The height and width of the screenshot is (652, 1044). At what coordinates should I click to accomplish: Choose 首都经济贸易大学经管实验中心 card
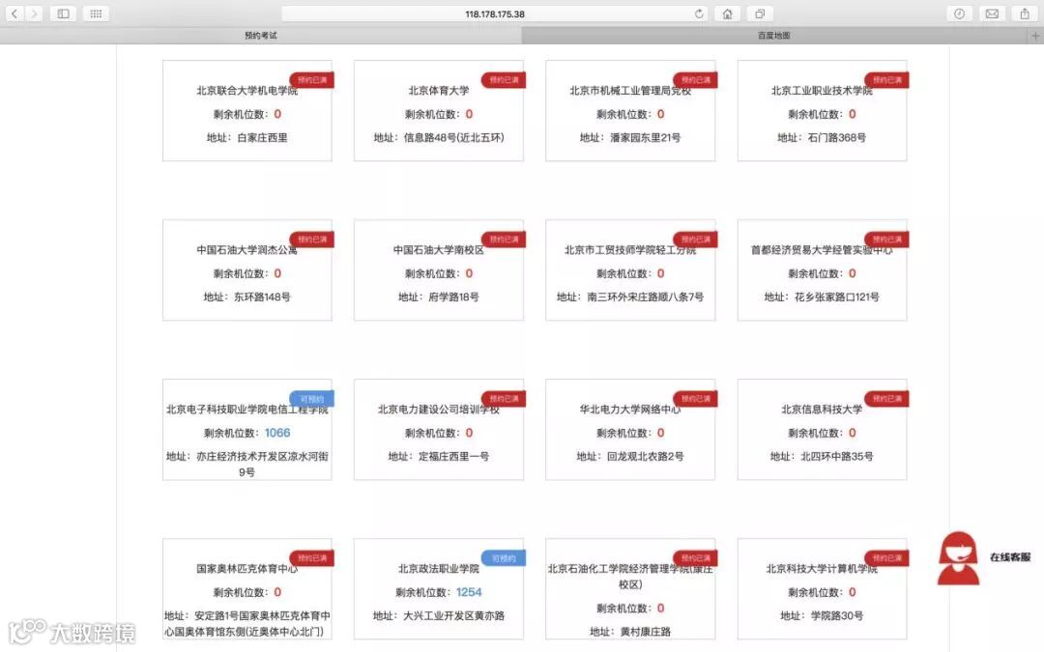click(x=823, y=270)
